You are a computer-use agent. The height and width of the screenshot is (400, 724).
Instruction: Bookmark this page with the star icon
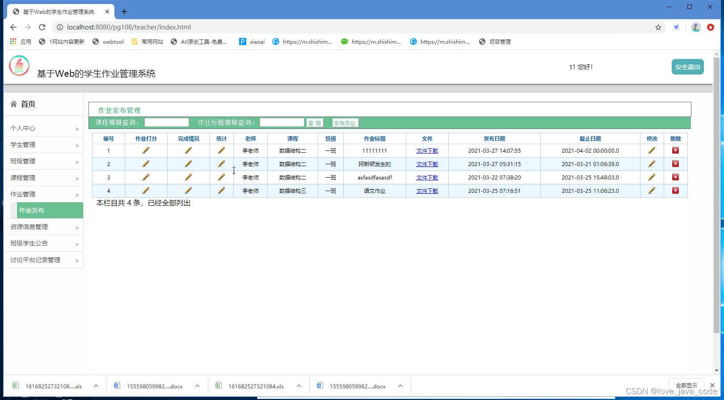pos(658,27)
